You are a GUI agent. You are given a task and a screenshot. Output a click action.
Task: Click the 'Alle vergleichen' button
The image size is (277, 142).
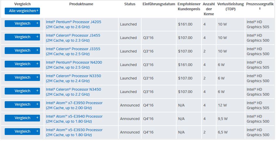[22, 11]
